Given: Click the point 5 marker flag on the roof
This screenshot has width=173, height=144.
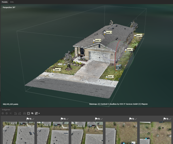Looking at the screenshot, I should pyautogui.click(x=105, y=33).
